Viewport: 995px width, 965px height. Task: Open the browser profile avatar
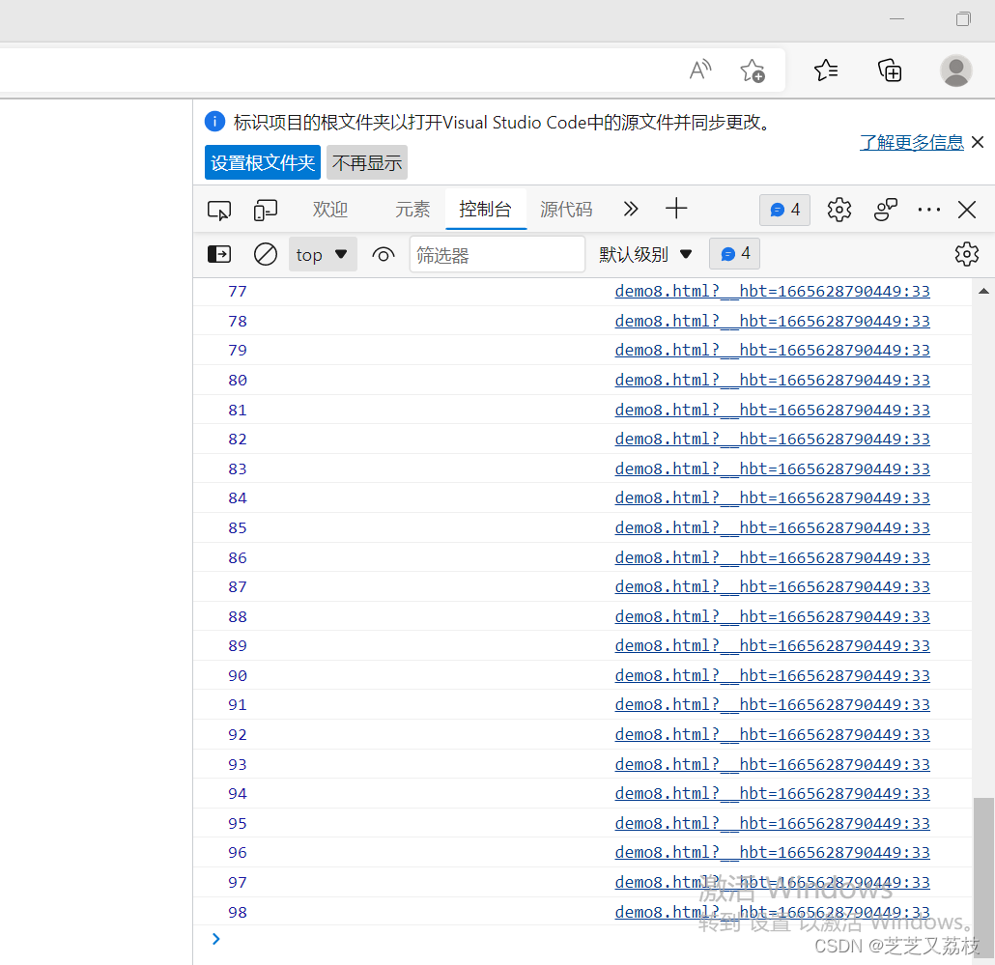(x=955, y=71)
